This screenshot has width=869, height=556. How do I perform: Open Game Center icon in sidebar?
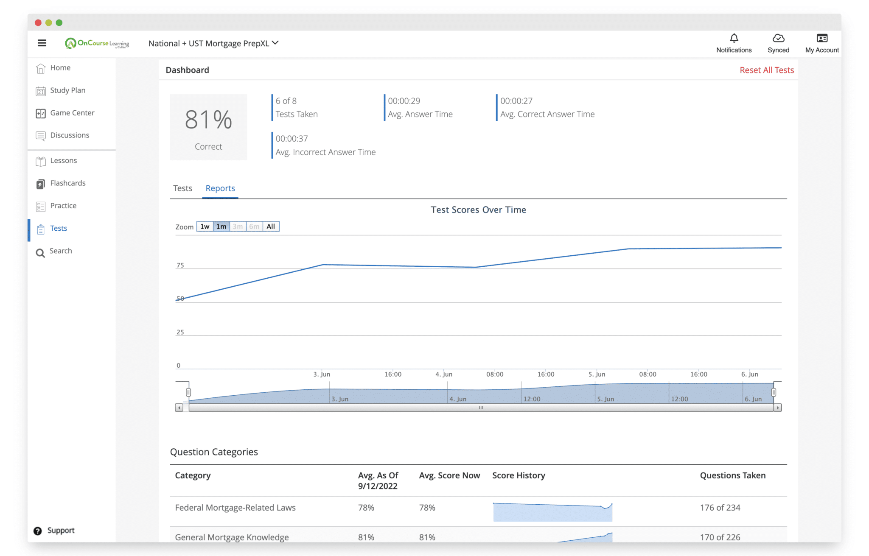point(41,113)
